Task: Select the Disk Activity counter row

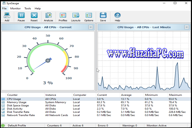Action: coord(96,109)
